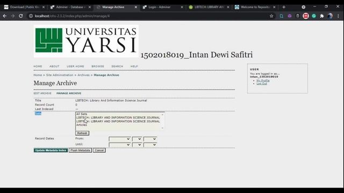Click the sets list scrollbar
The image size is (344, 193).
coord(162,121)
